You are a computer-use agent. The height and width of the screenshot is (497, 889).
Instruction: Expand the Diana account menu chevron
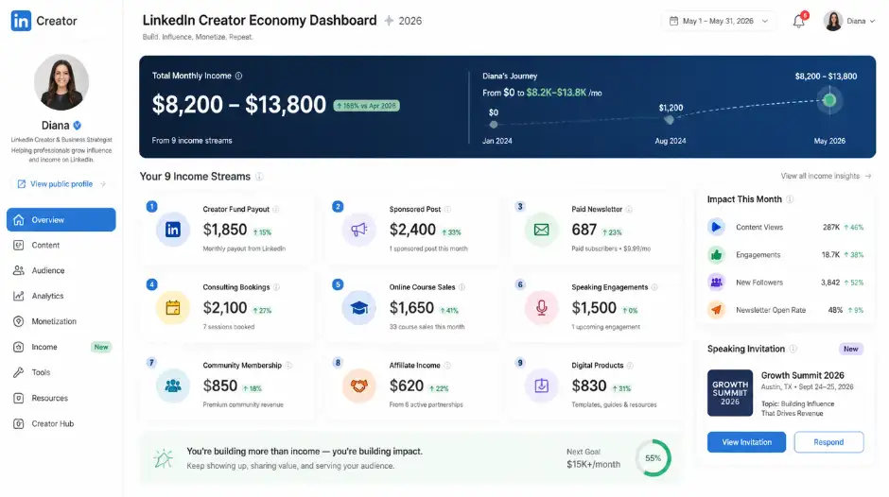(872, 22)
